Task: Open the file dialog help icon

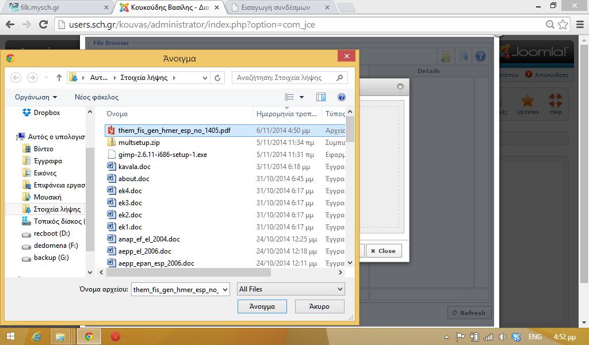Action: pyautogui.click(x=342, y=97)
